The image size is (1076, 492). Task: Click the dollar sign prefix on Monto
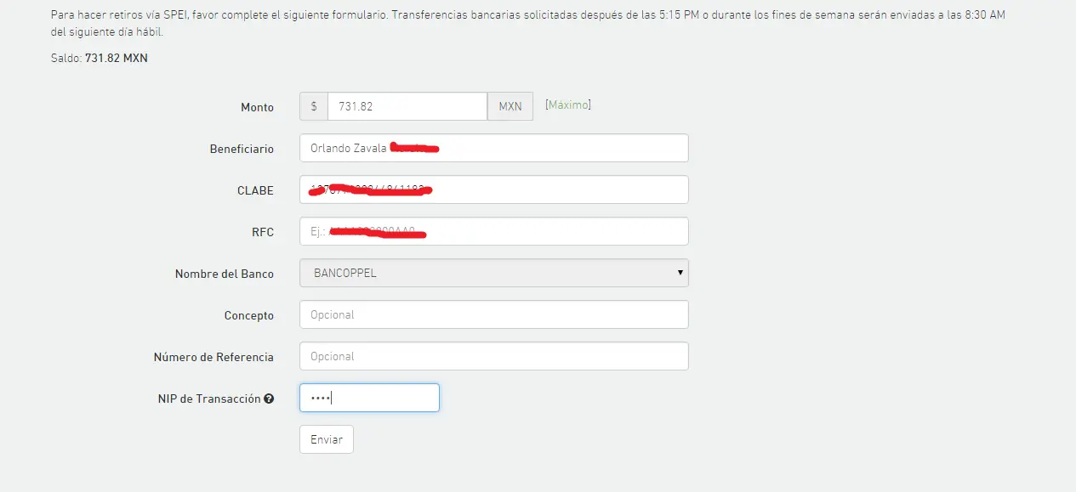tap(314, 106)
